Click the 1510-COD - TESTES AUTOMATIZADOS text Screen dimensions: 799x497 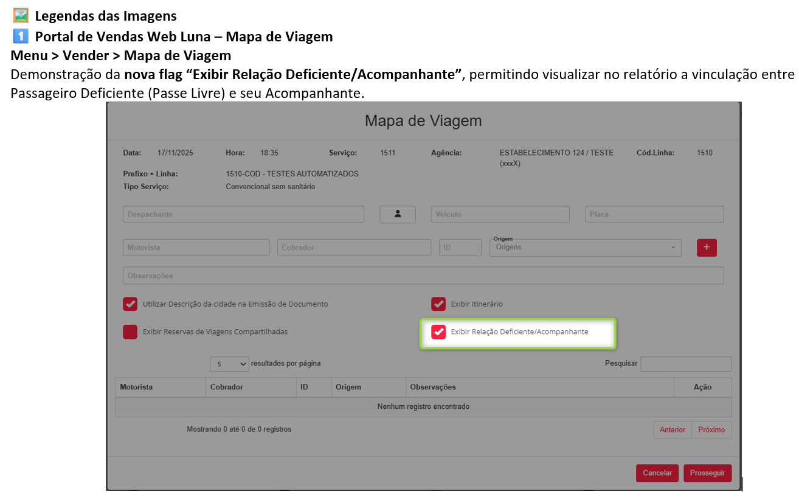292,174
